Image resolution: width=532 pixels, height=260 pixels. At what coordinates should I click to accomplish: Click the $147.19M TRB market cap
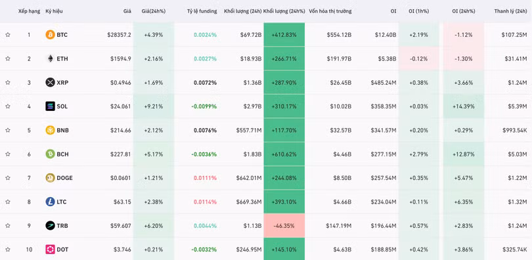point(339,225)
